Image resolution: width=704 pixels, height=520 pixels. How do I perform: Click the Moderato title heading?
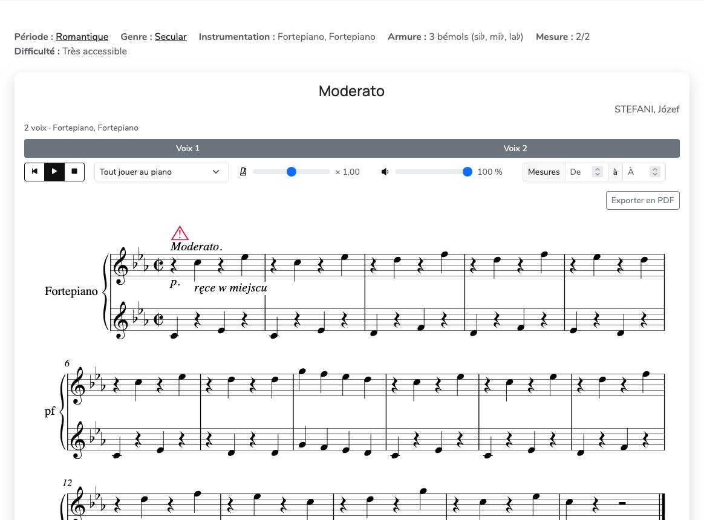pos(351,91)
